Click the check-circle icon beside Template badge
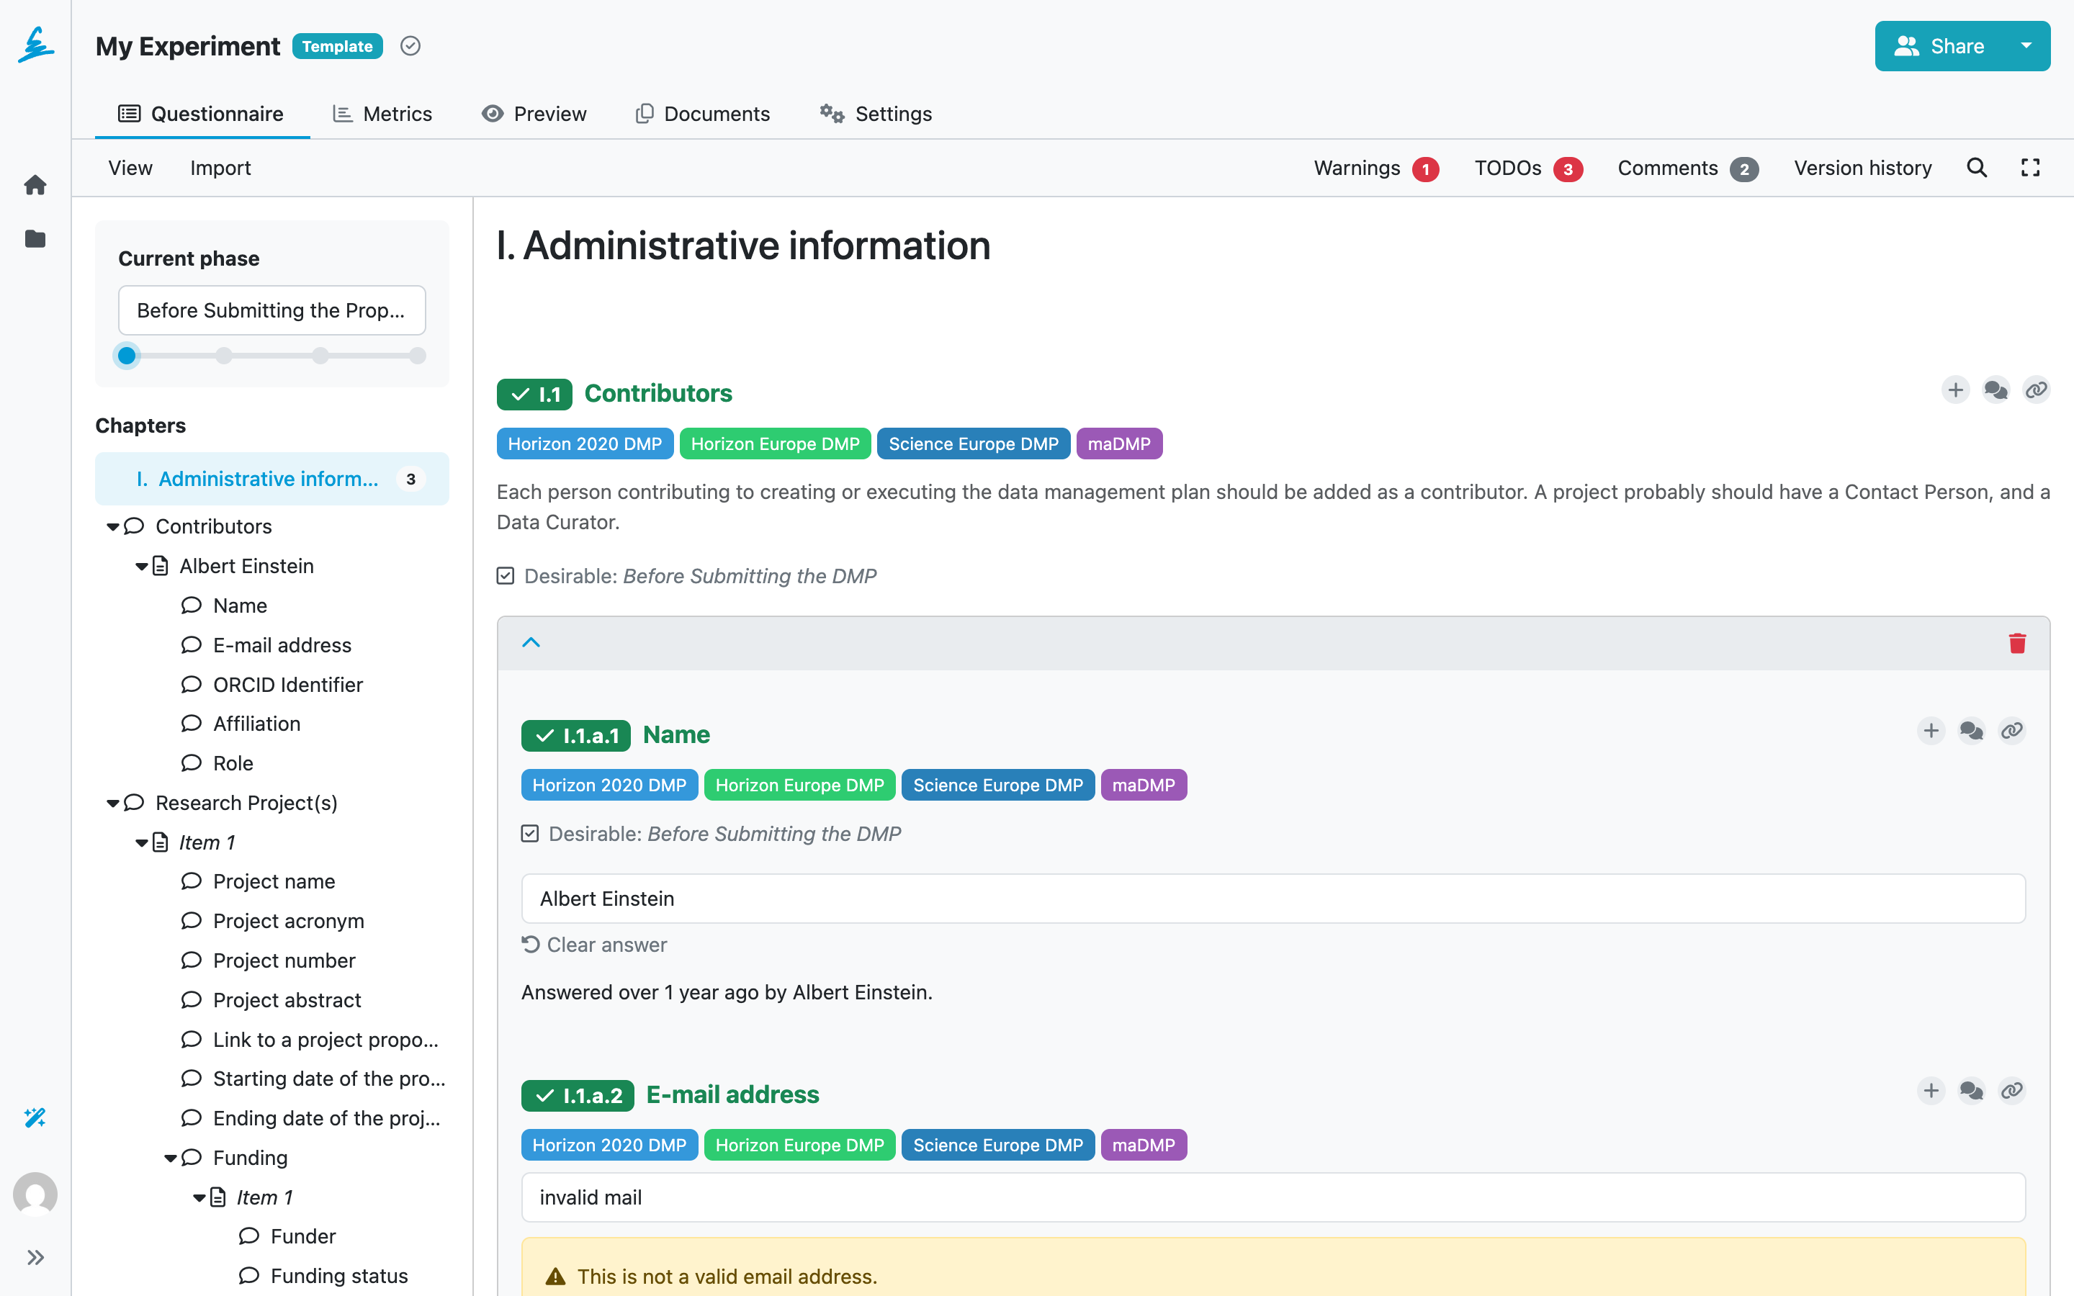 pos(410,46)
